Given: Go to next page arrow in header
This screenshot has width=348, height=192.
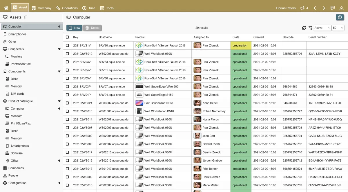Looking at the screenshot, I should point(324,8).
